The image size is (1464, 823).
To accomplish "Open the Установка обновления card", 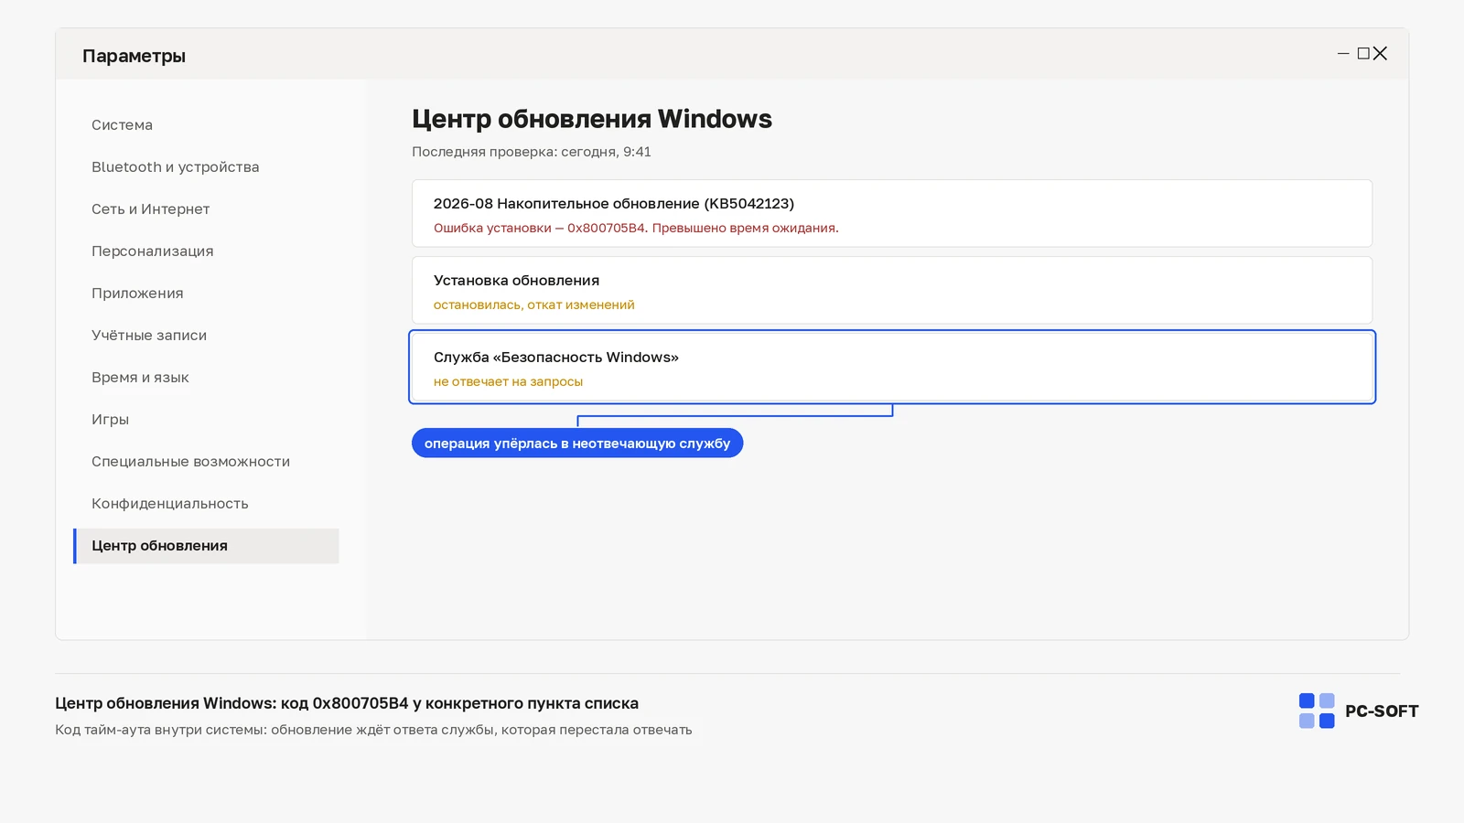I will tap(892, 290).
